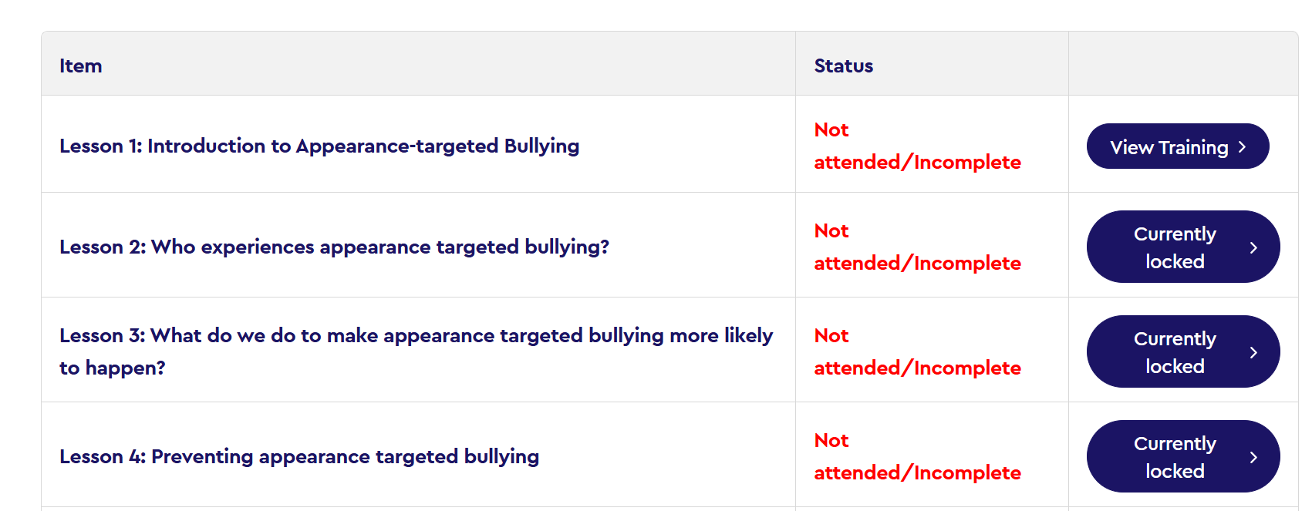Click blank header cell right of Status
Image resolution: width=1312 pixels, height=511 pixels.
click(1182, 65)
